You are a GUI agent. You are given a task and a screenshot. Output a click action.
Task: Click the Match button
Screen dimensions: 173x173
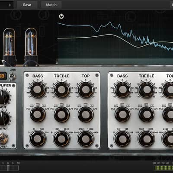coord(51,5)
